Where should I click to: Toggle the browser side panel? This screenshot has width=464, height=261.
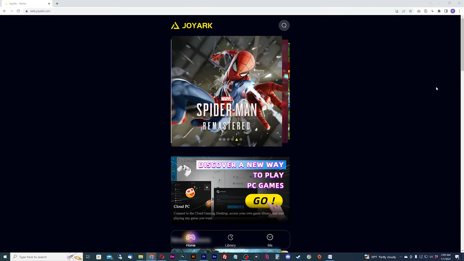click(x=446, y=11)
